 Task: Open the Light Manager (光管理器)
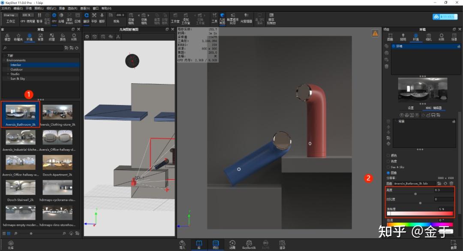[x=246, y=17]
